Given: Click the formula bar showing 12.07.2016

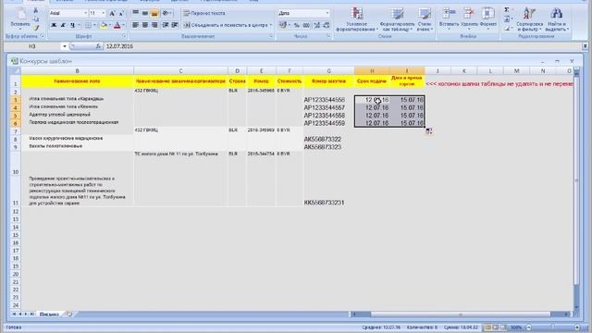Looking at the screenshot, I should pyautogui.click(x=343, y=46).
